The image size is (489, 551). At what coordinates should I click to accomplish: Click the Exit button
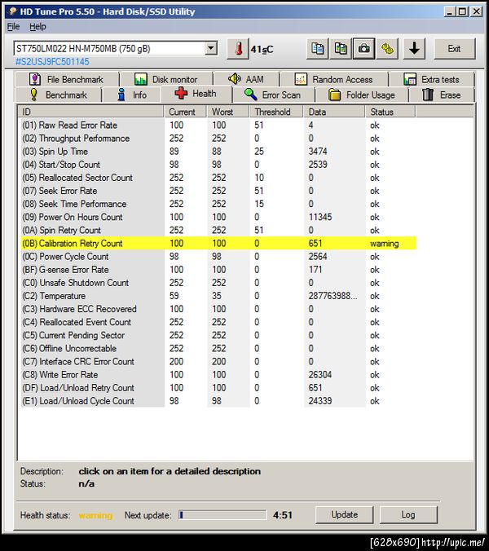pyautogui.click(x=455, y=49)
